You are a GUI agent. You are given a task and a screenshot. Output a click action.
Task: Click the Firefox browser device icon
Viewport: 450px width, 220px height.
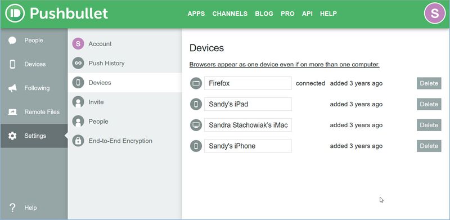click(196, 83)
